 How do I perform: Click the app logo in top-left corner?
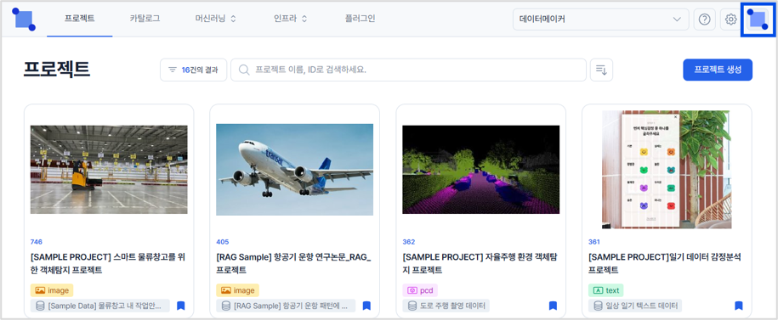(x=23, y=20)
